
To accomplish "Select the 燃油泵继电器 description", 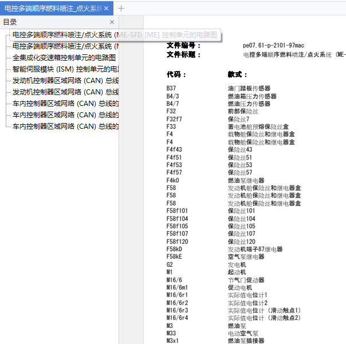I will coord(246,180).
